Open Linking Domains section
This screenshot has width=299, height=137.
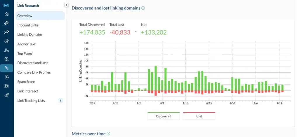pos(30,35)
